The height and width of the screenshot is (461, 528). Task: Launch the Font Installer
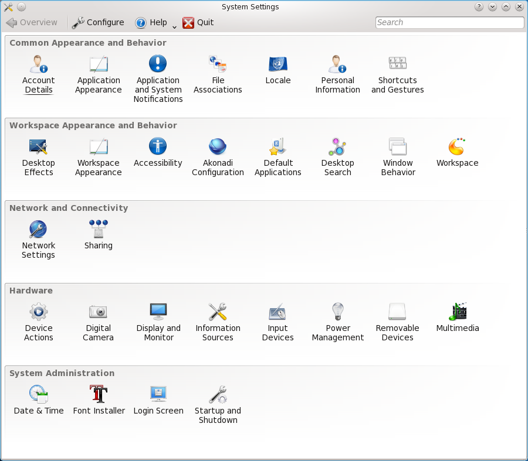pos(99,401)
